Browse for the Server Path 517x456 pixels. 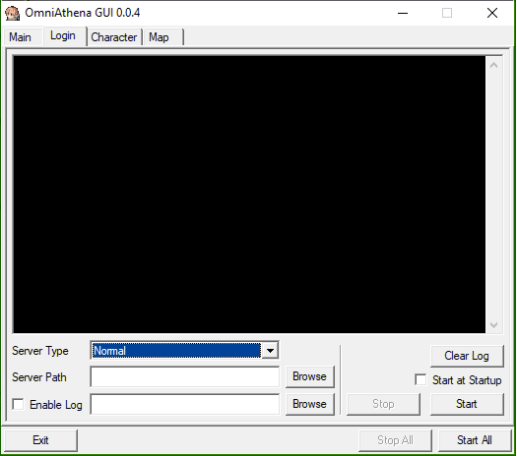tap(309, 376)
